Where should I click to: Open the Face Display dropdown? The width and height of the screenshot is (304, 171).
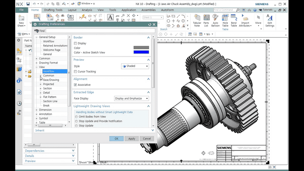131,98
